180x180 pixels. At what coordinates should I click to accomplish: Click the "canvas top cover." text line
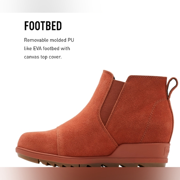[x=43, y=57]
